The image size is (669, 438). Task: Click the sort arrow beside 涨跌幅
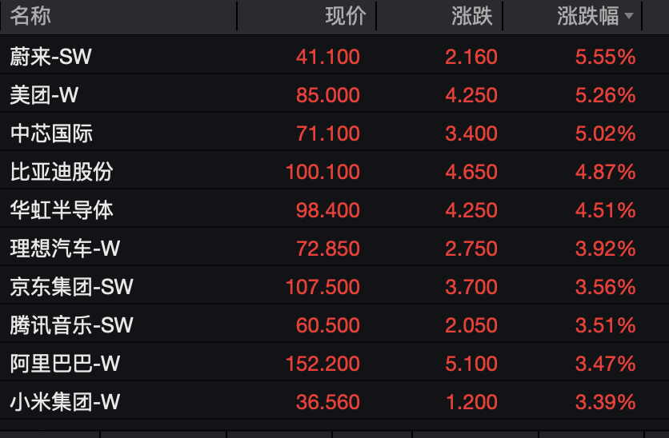(629, 17)
